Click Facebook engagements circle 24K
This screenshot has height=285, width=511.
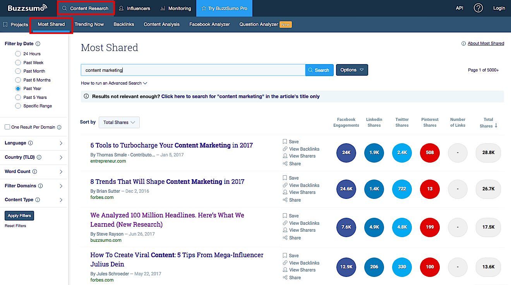click(346, 153)
